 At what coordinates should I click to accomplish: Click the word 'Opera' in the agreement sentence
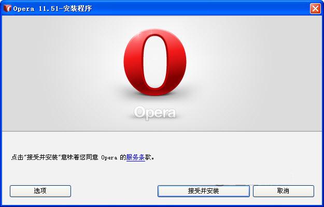tap(109, 158)
